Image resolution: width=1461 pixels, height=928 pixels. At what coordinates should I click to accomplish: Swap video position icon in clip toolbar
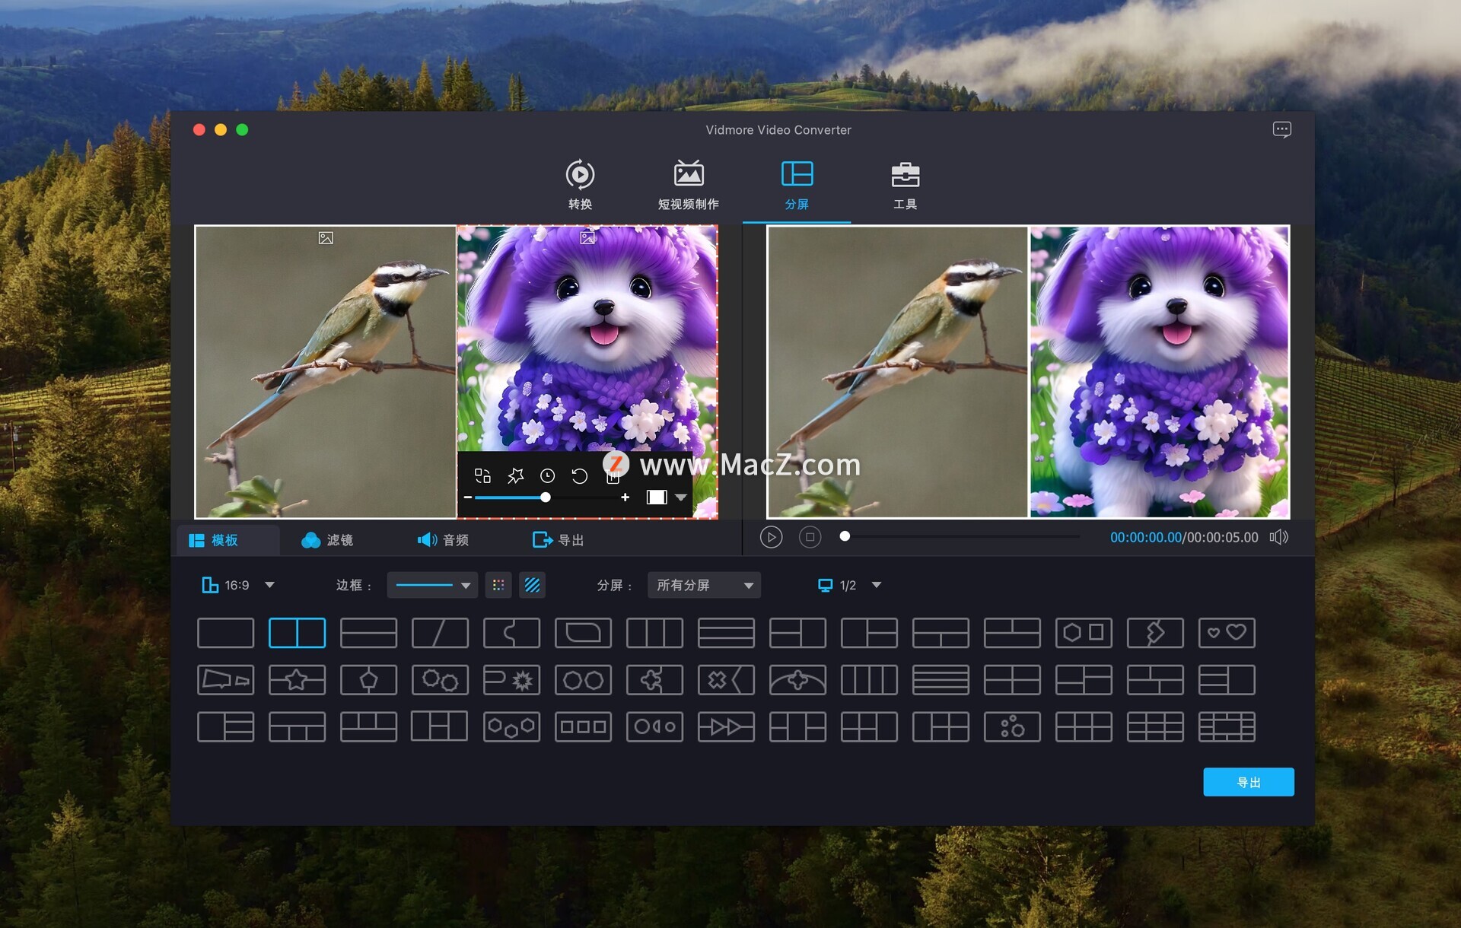(482, 476)
